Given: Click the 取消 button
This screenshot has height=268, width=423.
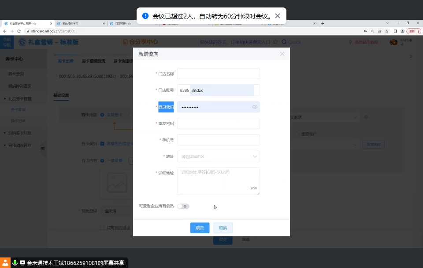Looking at the screenshot, I should pos(223,228).
